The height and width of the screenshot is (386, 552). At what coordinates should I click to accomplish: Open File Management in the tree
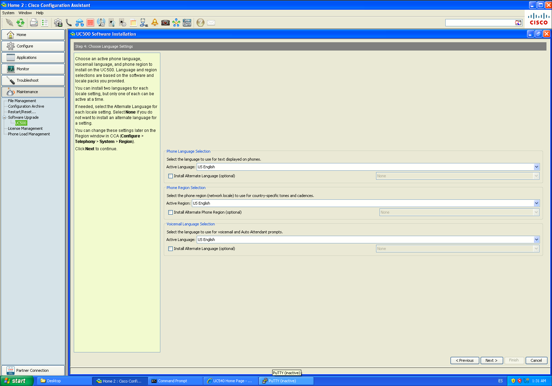(x=22, y=101)
